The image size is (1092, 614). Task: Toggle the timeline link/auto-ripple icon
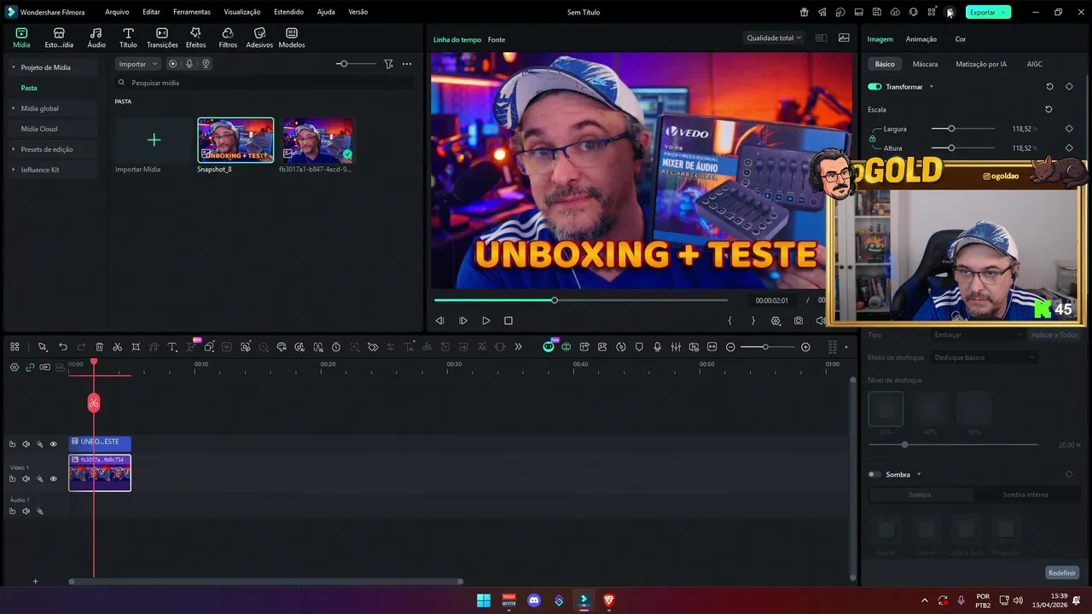point(30,368)
